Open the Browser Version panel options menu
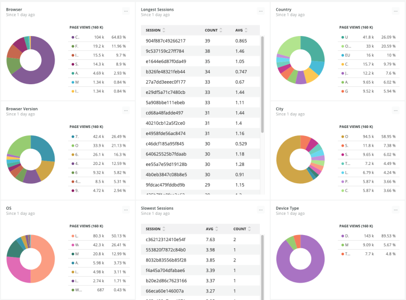This screenshot has height=300, width=406. [126, 111]
